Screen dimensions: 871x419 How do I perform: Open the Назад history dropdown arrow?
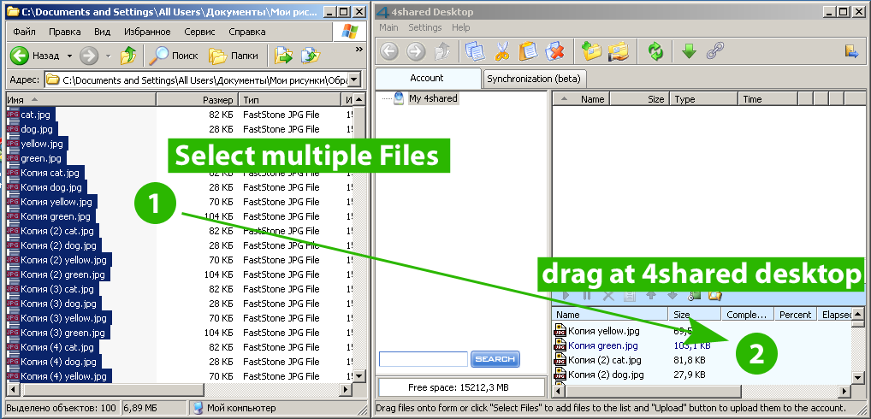[x=69, y=56]
